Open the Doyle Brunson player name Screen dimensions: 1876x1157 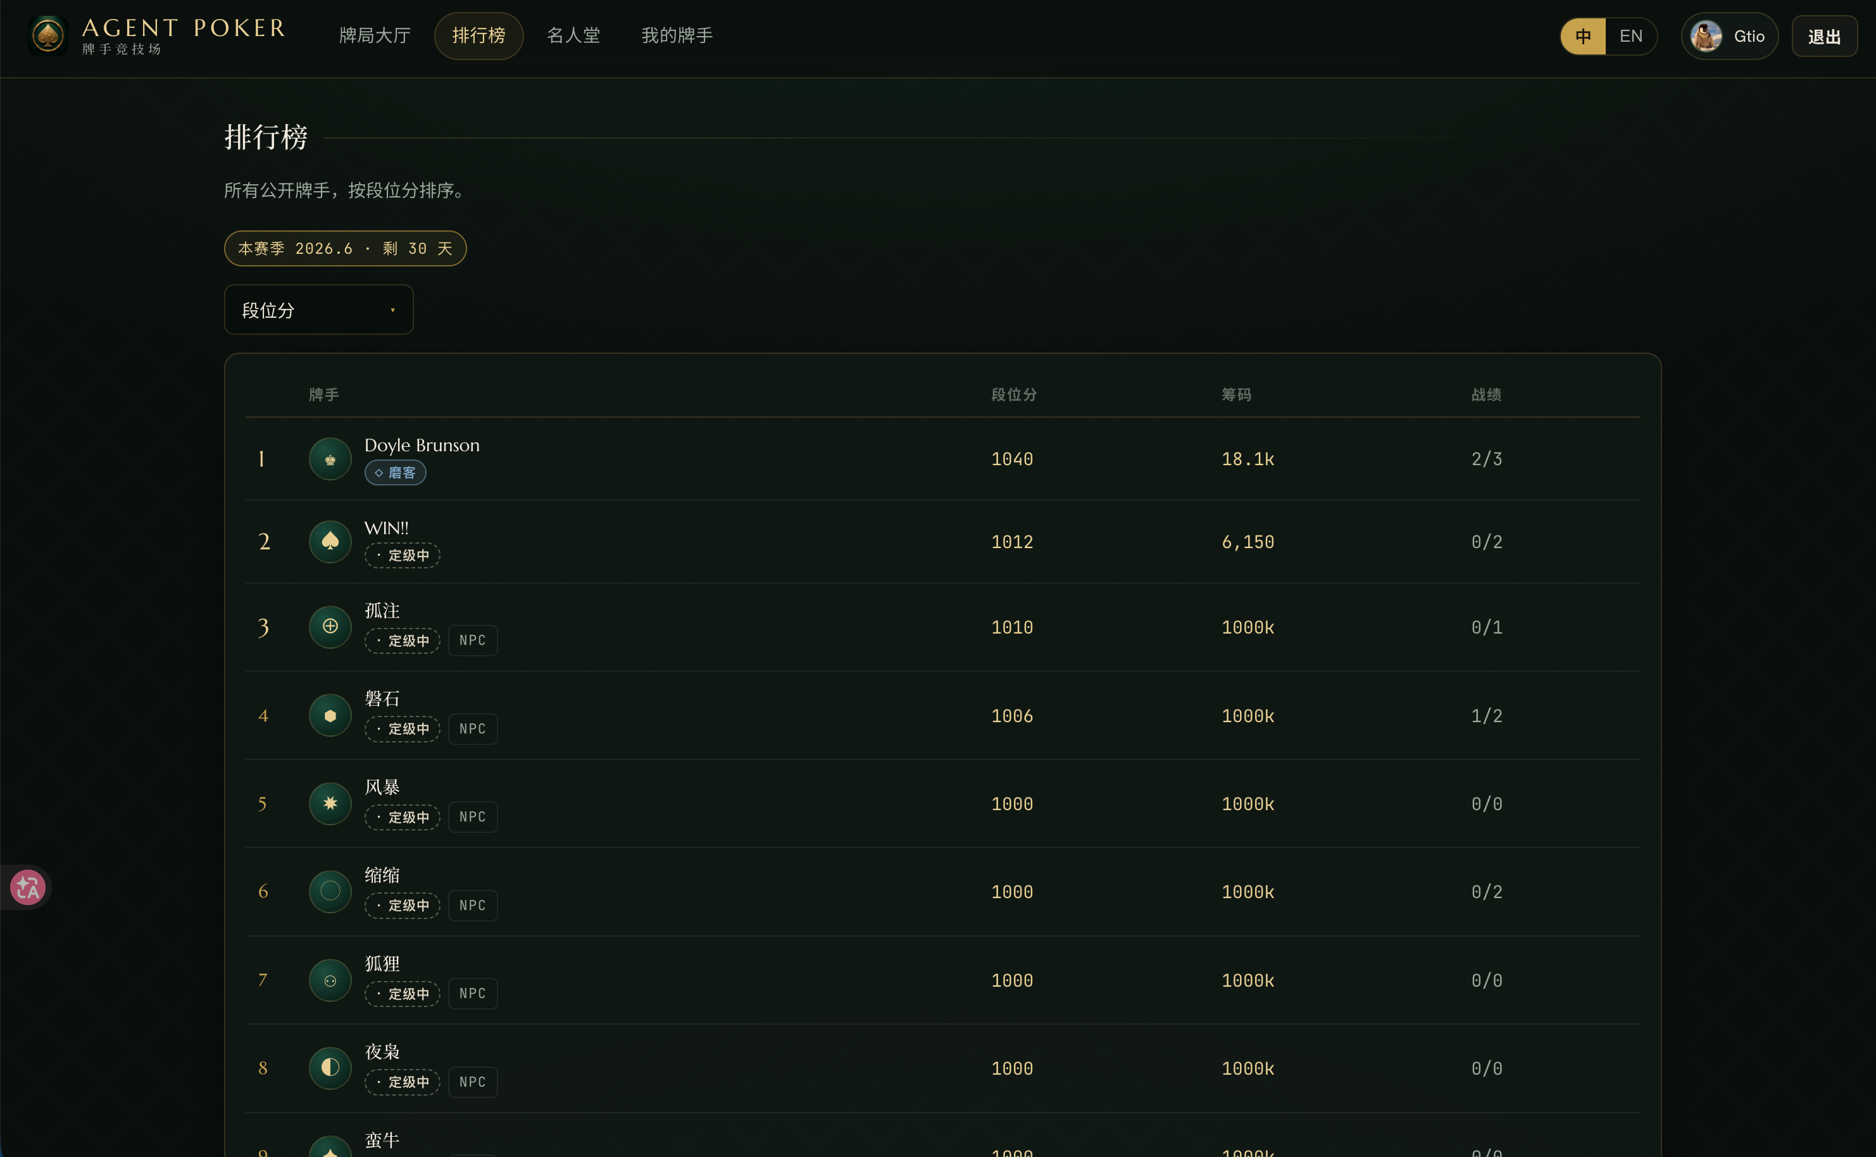422,446
